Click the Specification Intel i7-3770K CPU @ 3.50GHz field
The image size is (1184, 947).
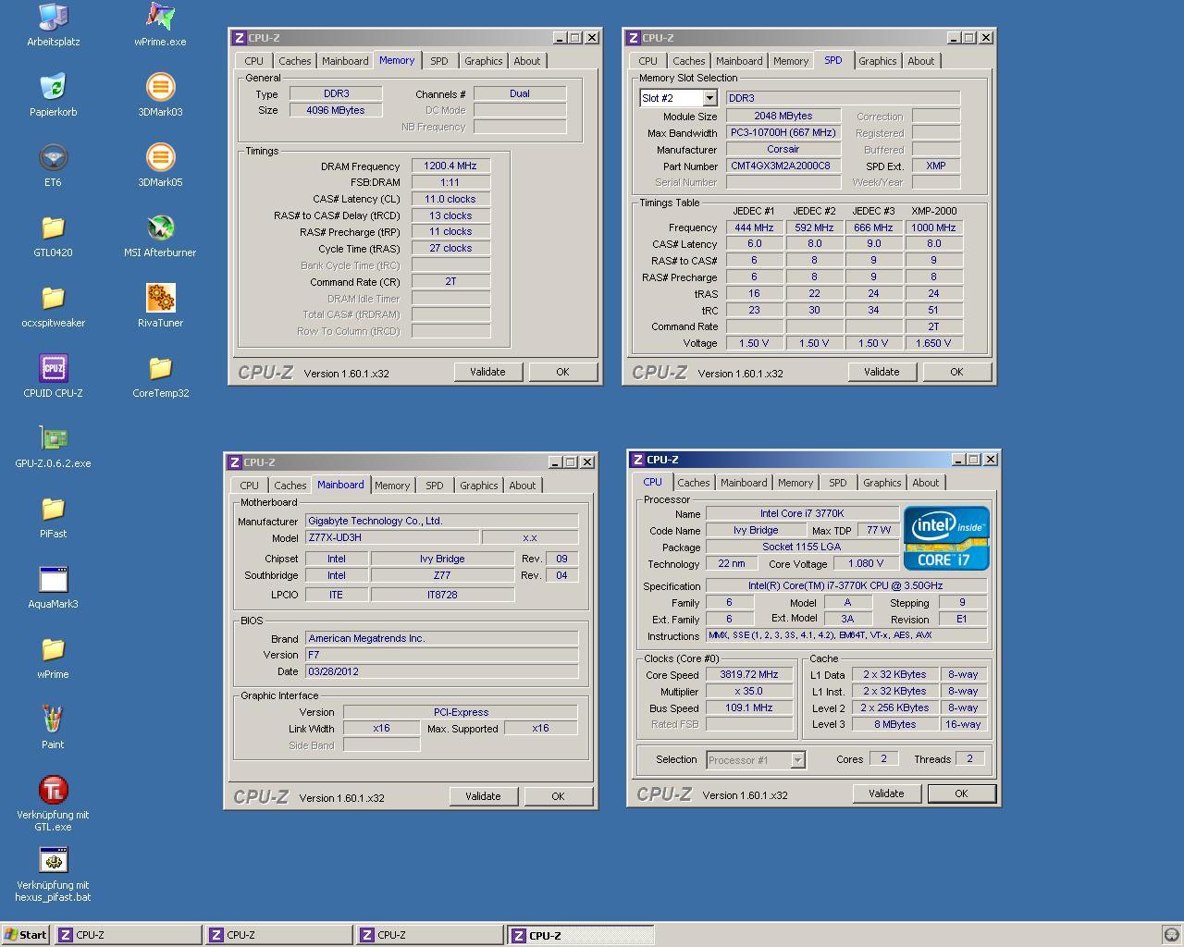coord(845,586)
